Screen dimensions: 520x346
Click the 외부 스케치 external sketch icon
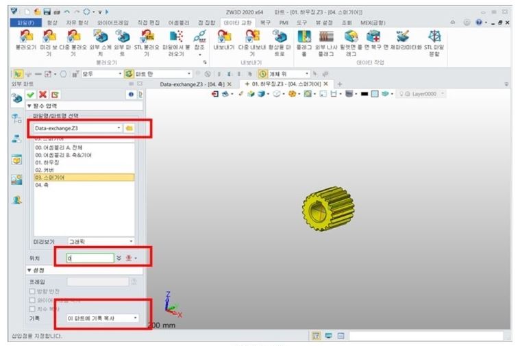100,36
